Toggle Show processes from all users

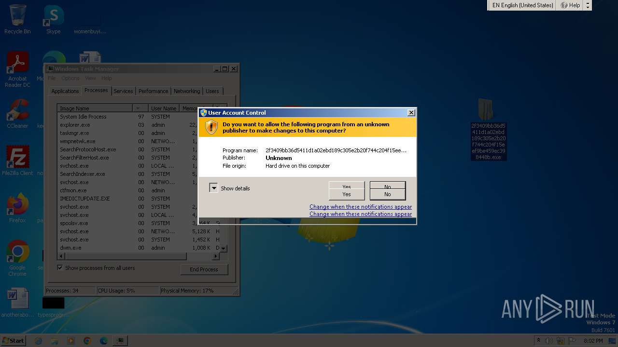pyautogui.click(x=96, y=268)
